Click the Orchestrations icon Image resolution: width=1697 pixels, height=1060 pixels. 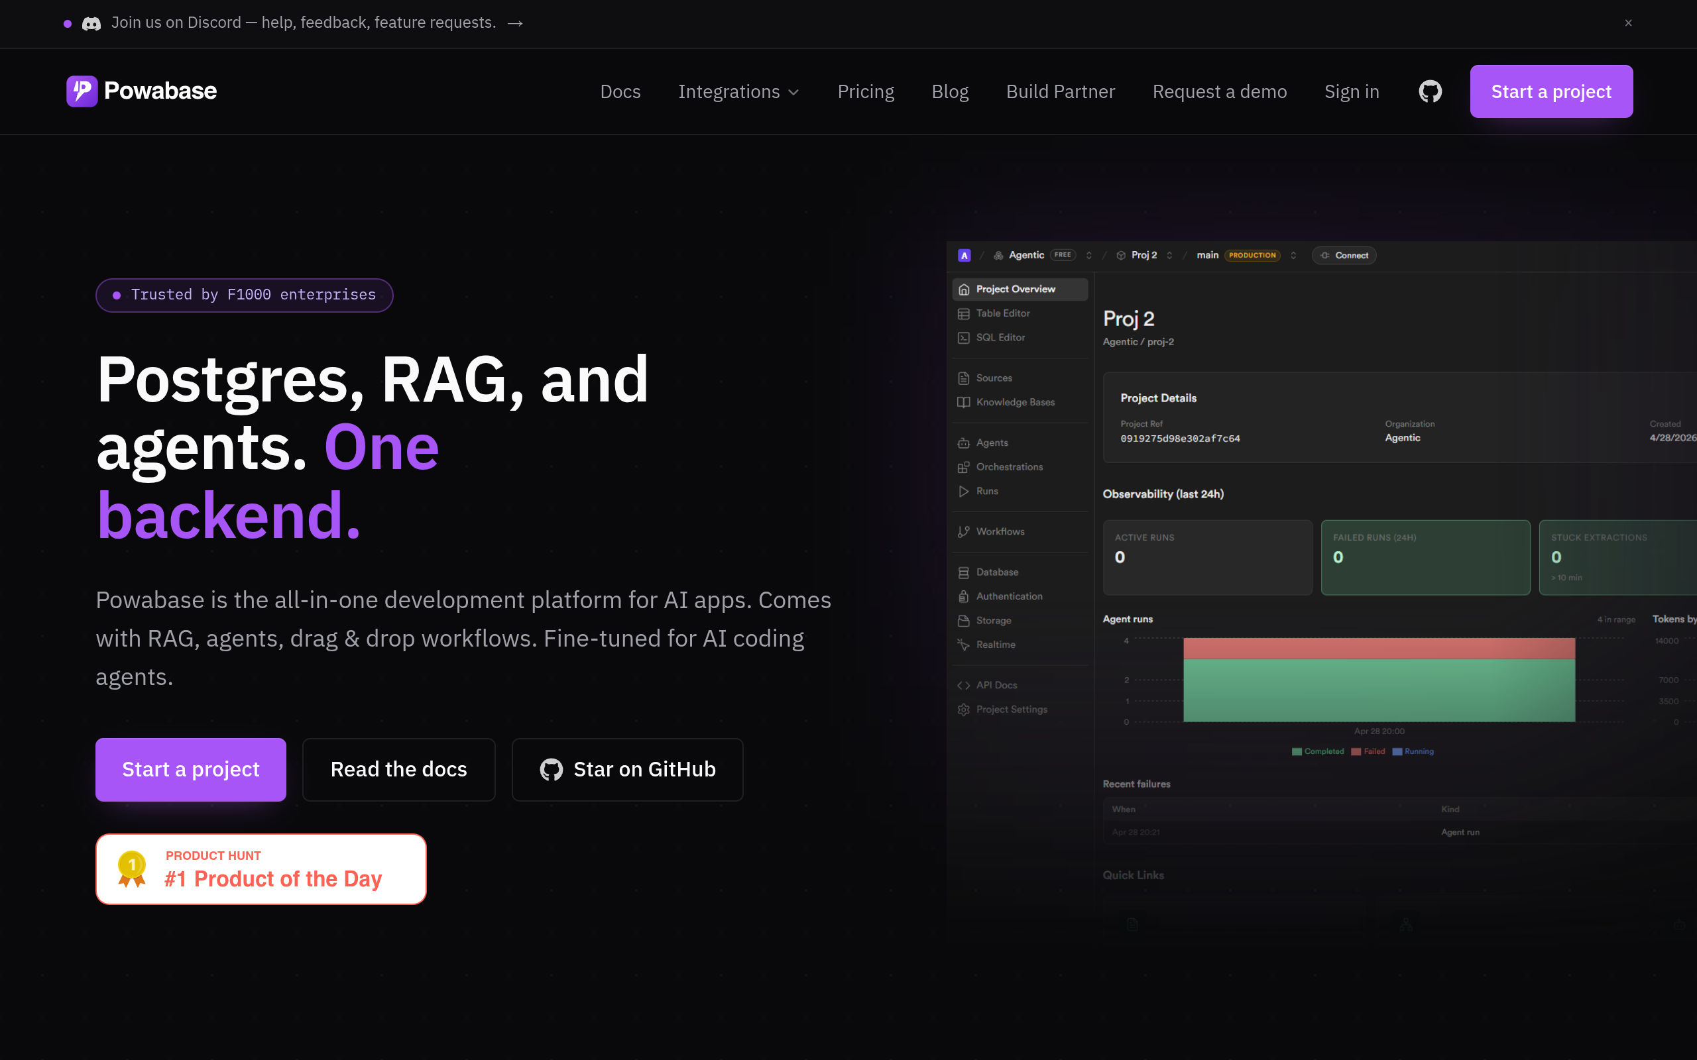pyautogui.click(x=963, y=467)
